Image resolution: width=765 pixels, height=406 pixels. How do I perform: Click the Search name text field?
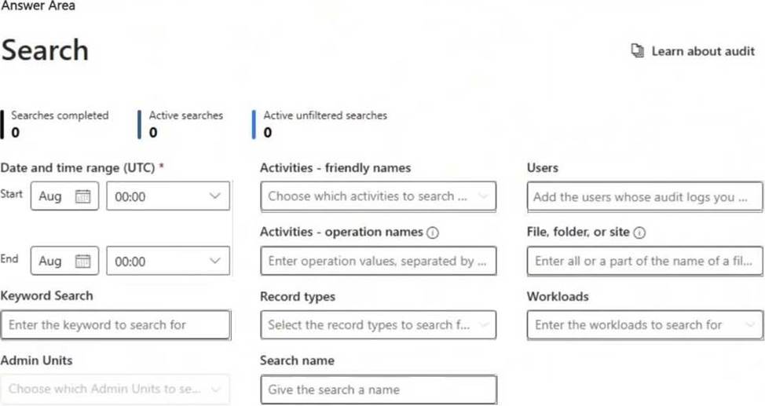click(x=378, y=390)
